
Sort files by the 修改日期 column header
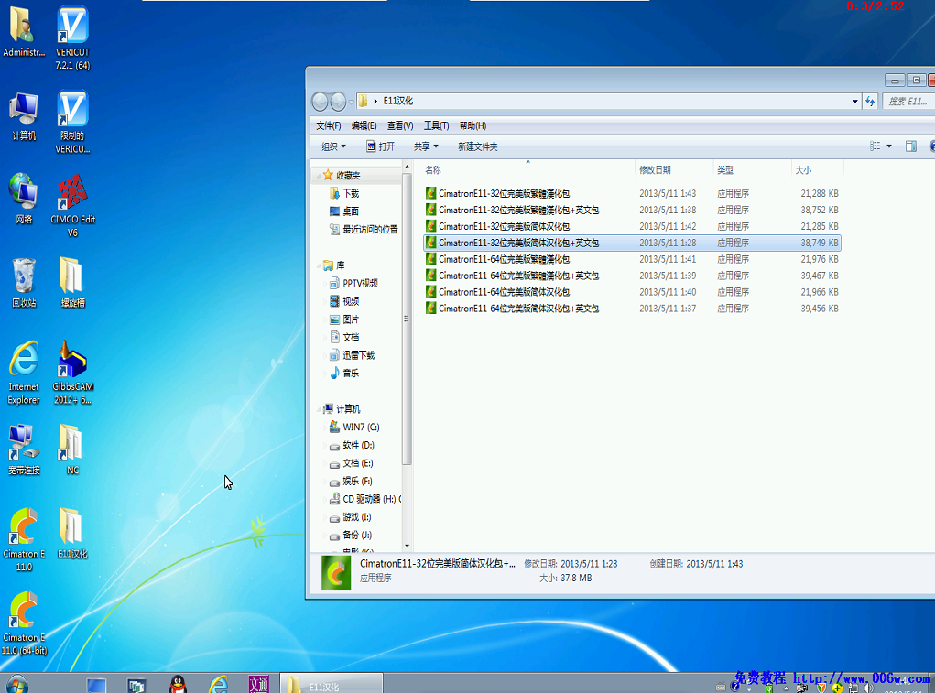(x=674, y=170)
